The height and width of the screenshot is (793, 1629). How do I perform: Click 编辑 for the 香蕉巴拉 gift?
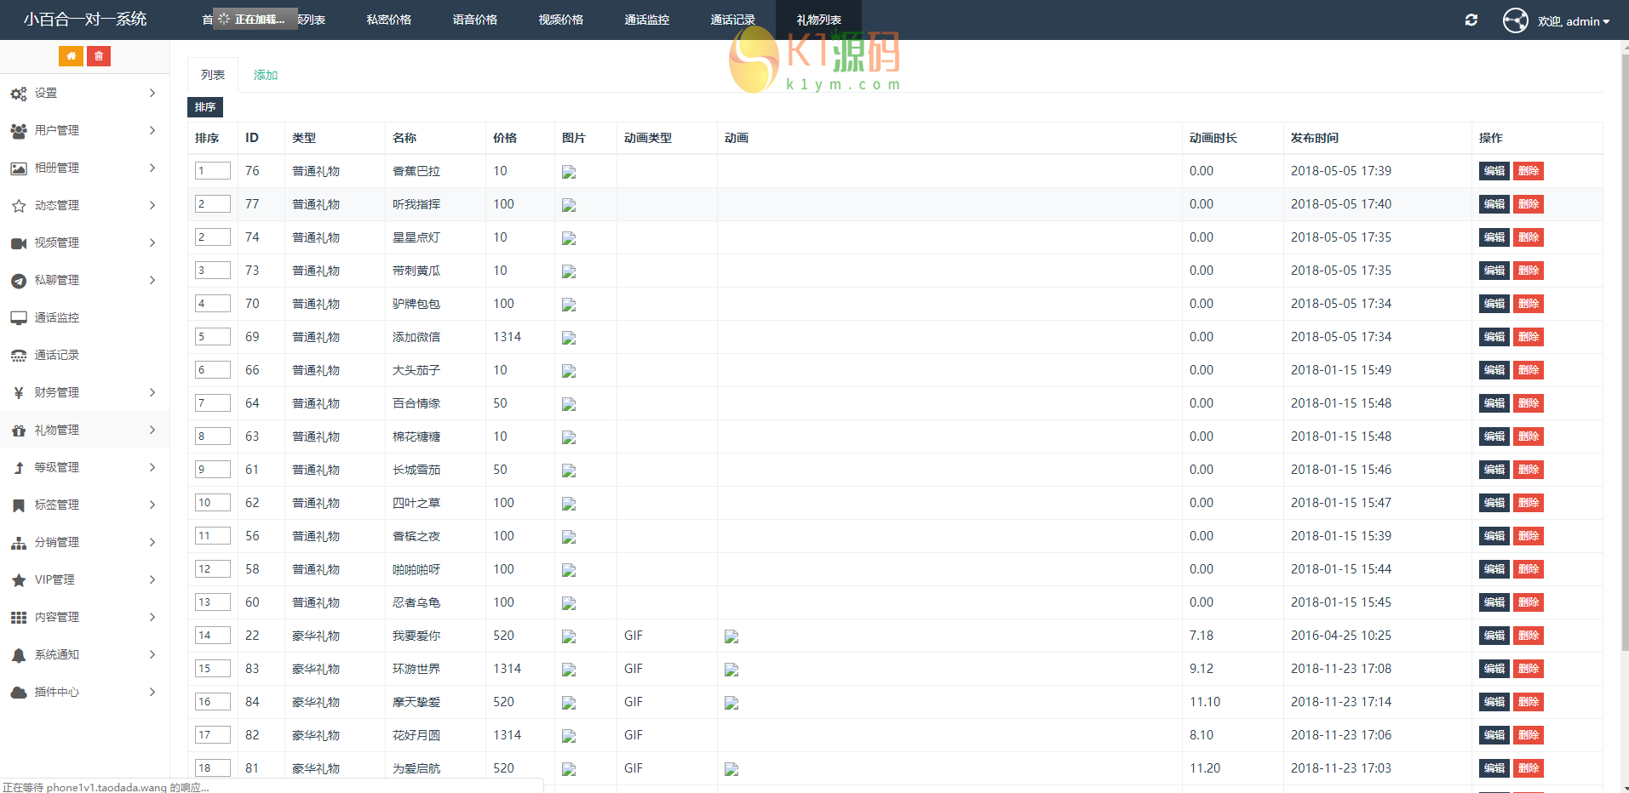[1494, 171]
